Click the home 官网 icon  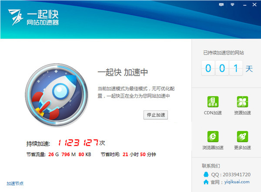206,182
